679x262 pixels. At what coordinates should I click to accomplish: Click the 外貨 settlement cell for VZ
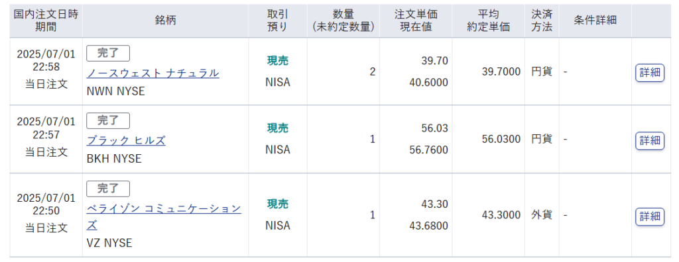(x=542, y=215)
